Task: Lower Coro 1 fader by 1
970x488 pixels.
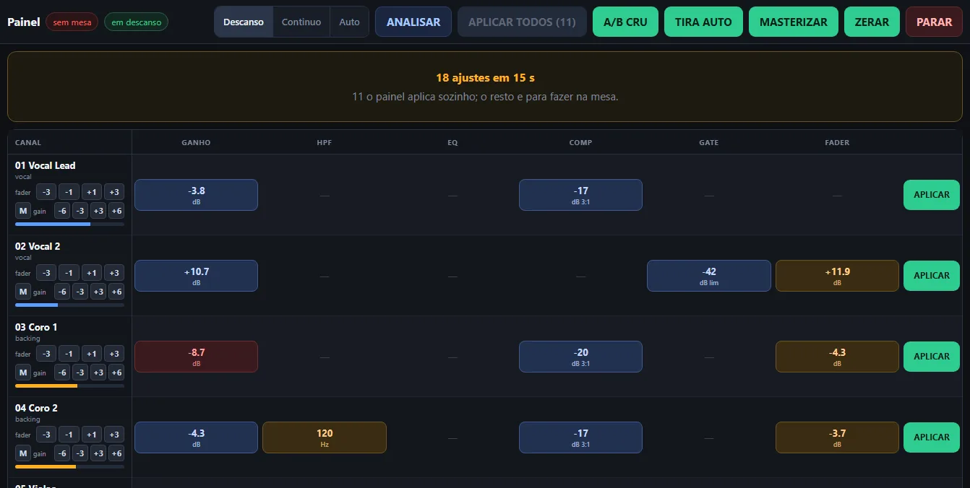Action: pos(69,354)
